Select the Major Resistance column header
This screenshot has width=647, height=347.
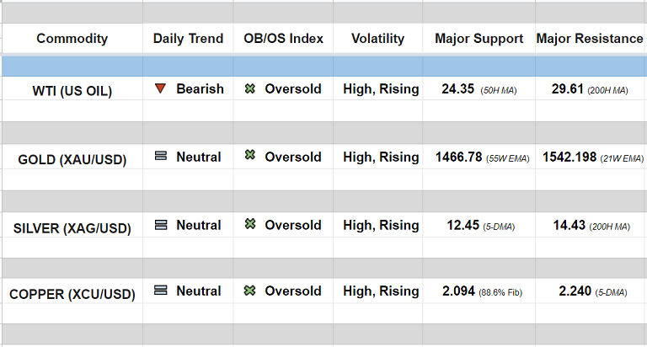click(590, 39)
